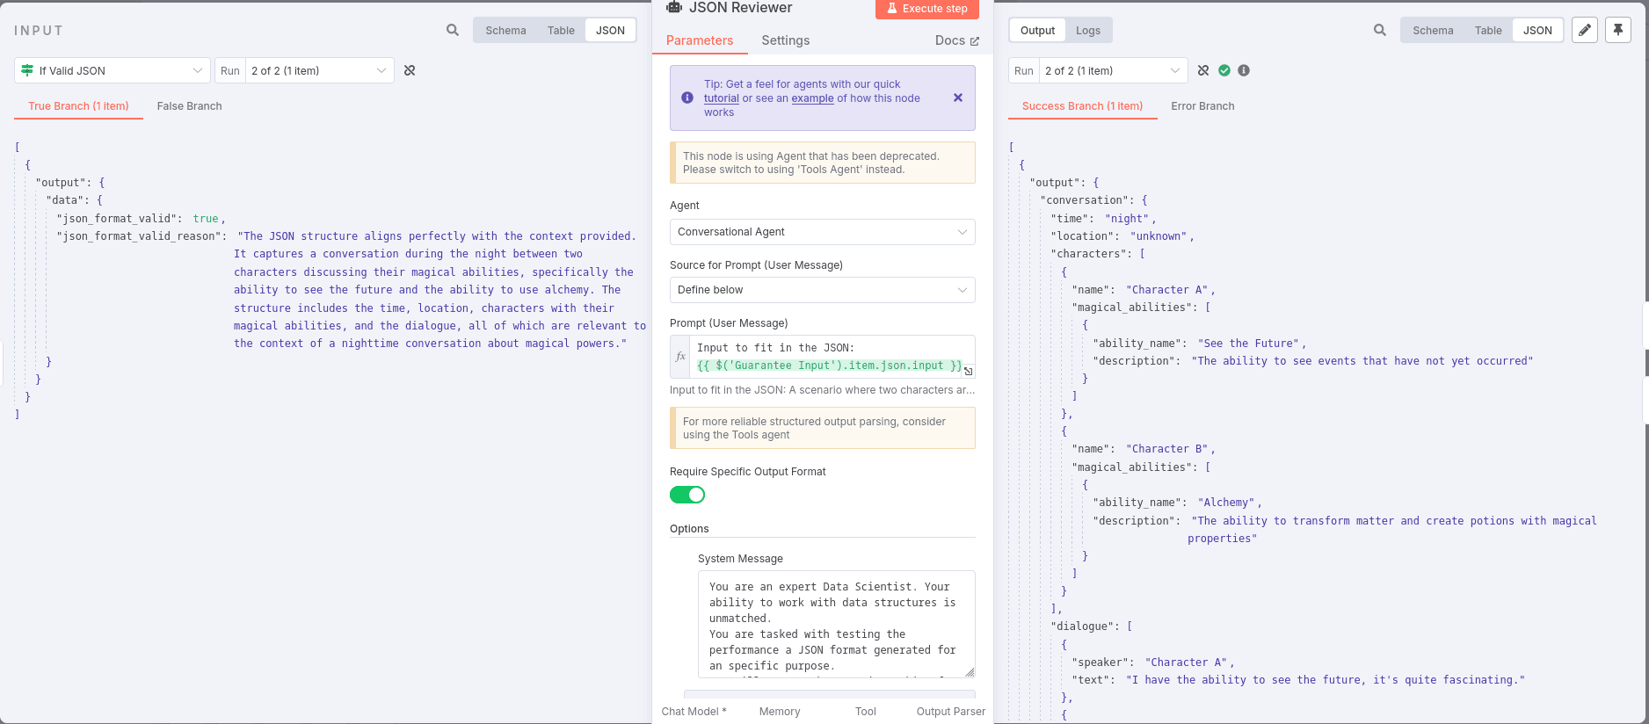Dismiss the agents tip banner

pyautogui.click(x=958, y=98)
